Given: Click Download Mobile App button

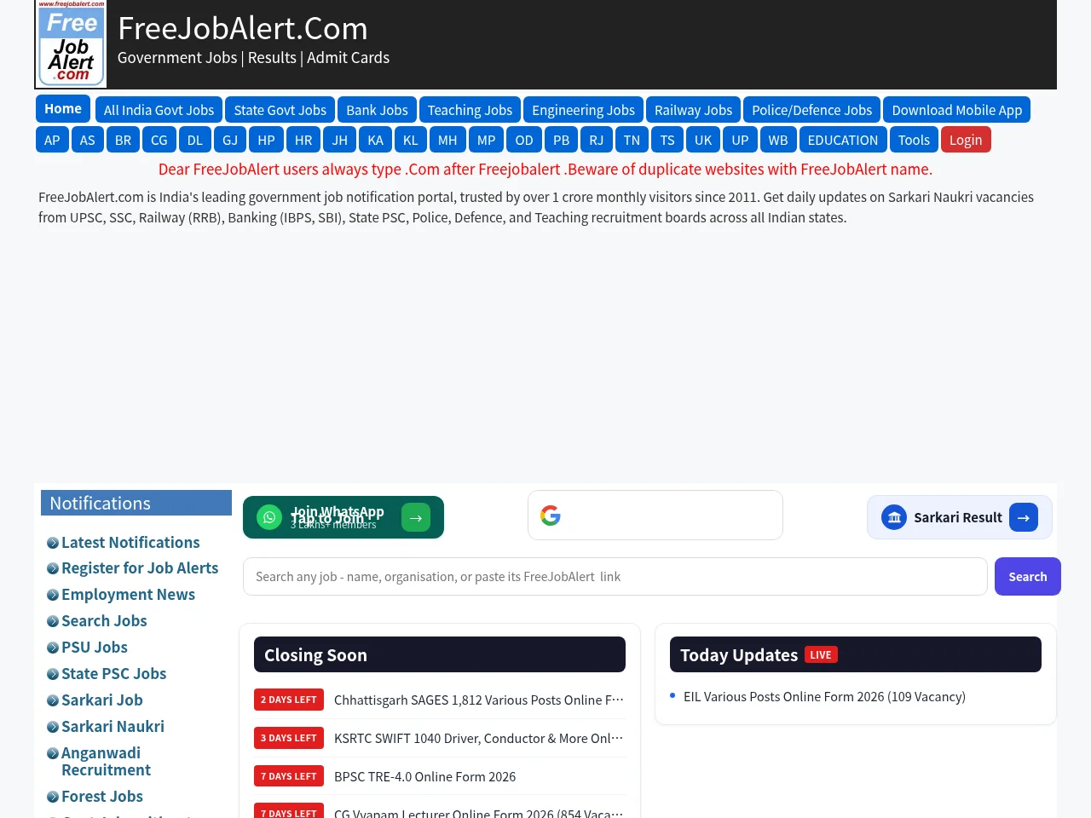Looking at the screenshot, I should pyautogui.click(x=957, y=110).
